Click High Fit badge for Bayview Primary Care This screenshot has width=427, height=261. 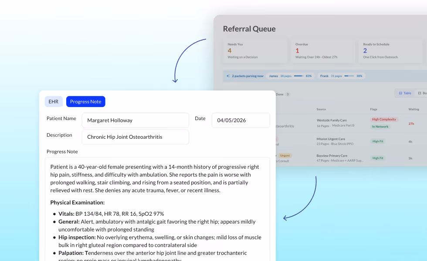click(x=378, y=158)
